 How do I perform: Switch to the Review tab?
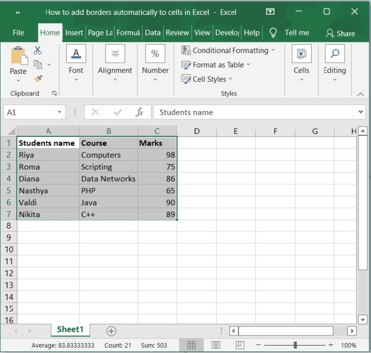coord(177,32)
